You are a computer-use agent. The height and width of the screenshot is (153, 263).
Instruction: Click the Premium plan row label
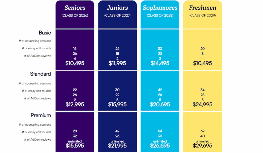tap(41, 115)
